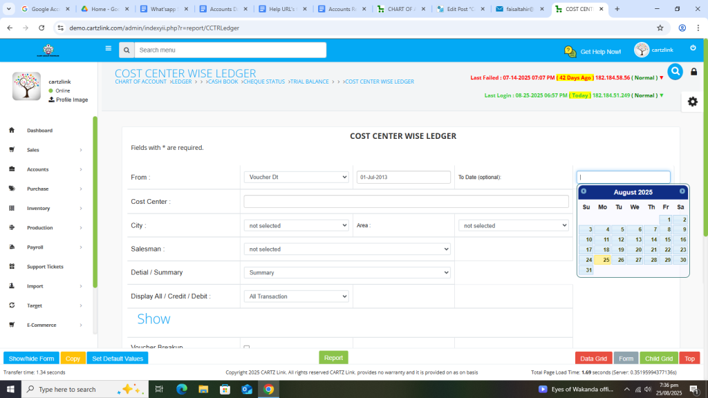Open the City dropdown
This screenshot has width=708, height=398.
[296, 225]
